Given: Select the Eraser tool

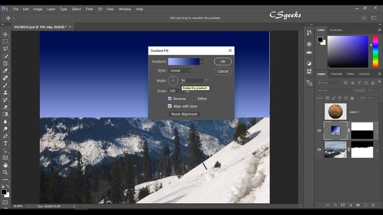Looking at the screenshot, I should [5, 107].
